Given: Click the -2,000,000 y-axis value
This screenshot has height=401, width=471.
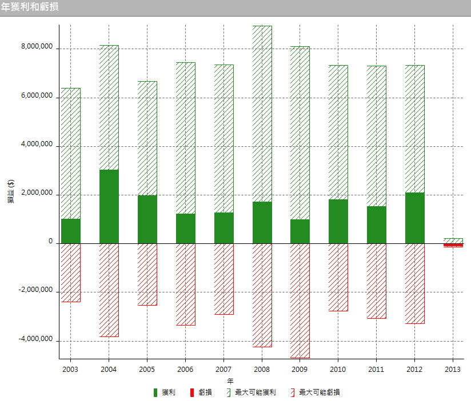Looking at the screenshot, I should click(35, 290).
